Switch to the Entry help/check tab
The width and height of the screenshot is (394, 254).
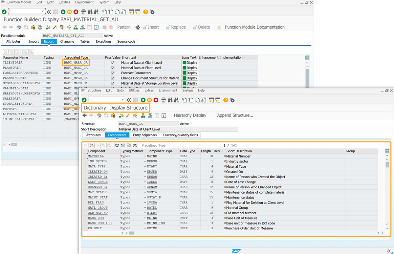coord(145,135)
